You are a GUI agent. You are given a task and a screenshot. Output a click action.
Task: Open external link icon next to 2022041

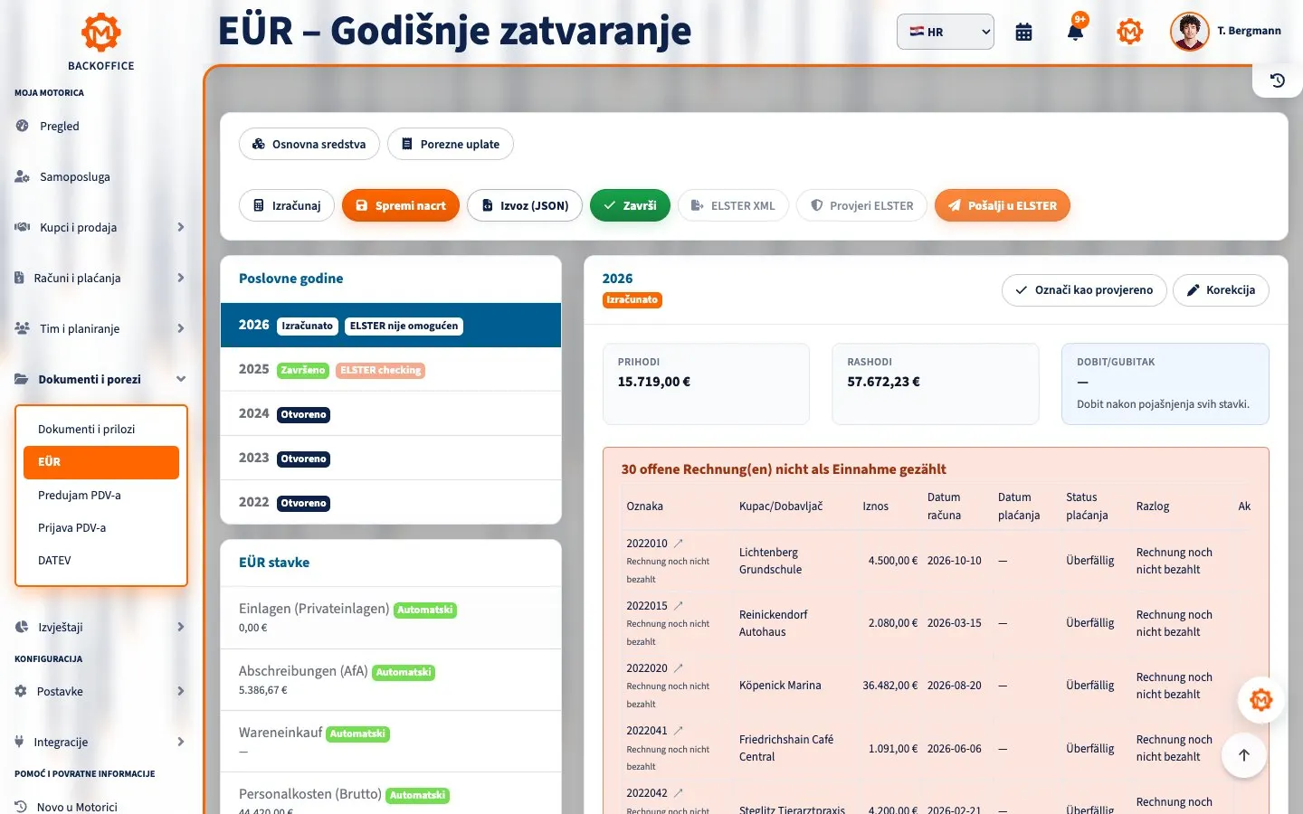679,731
